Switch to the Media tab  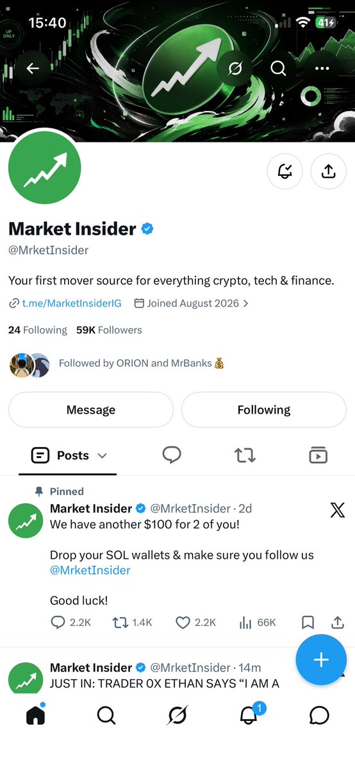click(318, 455)
